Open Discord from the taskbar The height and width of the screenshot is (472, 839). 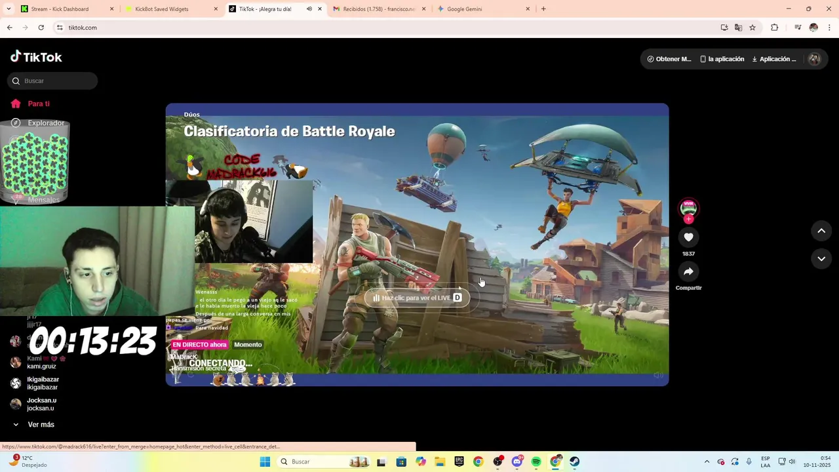click(517, 462)
